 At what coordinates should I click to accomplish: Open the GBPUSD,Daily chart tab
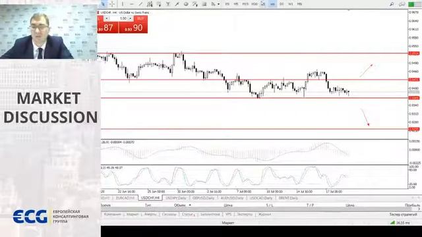click(204, 198)
